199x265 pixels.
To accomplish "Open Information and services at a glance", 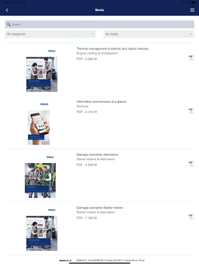I will tap(101, 102).
